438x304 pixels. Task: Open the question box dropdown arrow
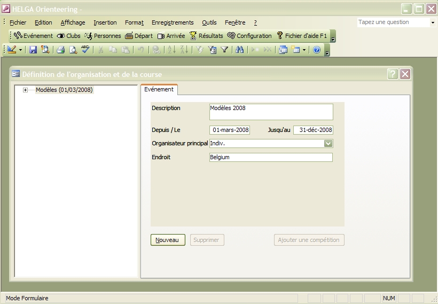tap(433, 22)
